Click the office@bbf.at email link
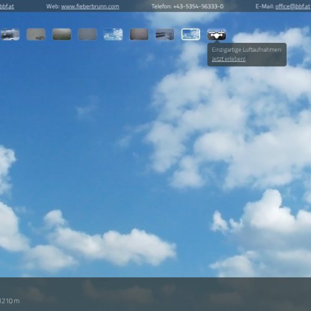Viewport: 311px width, 311px height. pyautogui.click(x=292, y=6)
